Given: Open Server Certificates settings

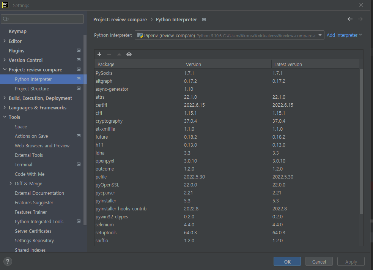Looking at the screenshot, I should click(33, 231).
